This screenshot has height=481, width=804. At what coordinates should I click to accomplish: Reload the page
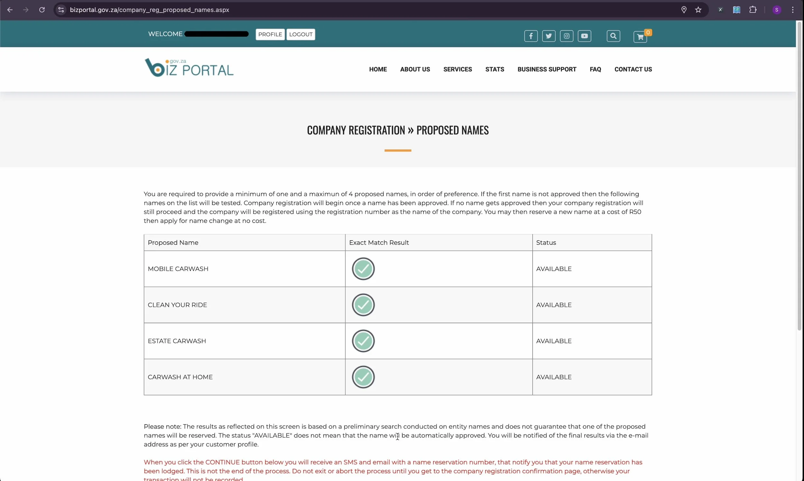click(x=42, y=10)
